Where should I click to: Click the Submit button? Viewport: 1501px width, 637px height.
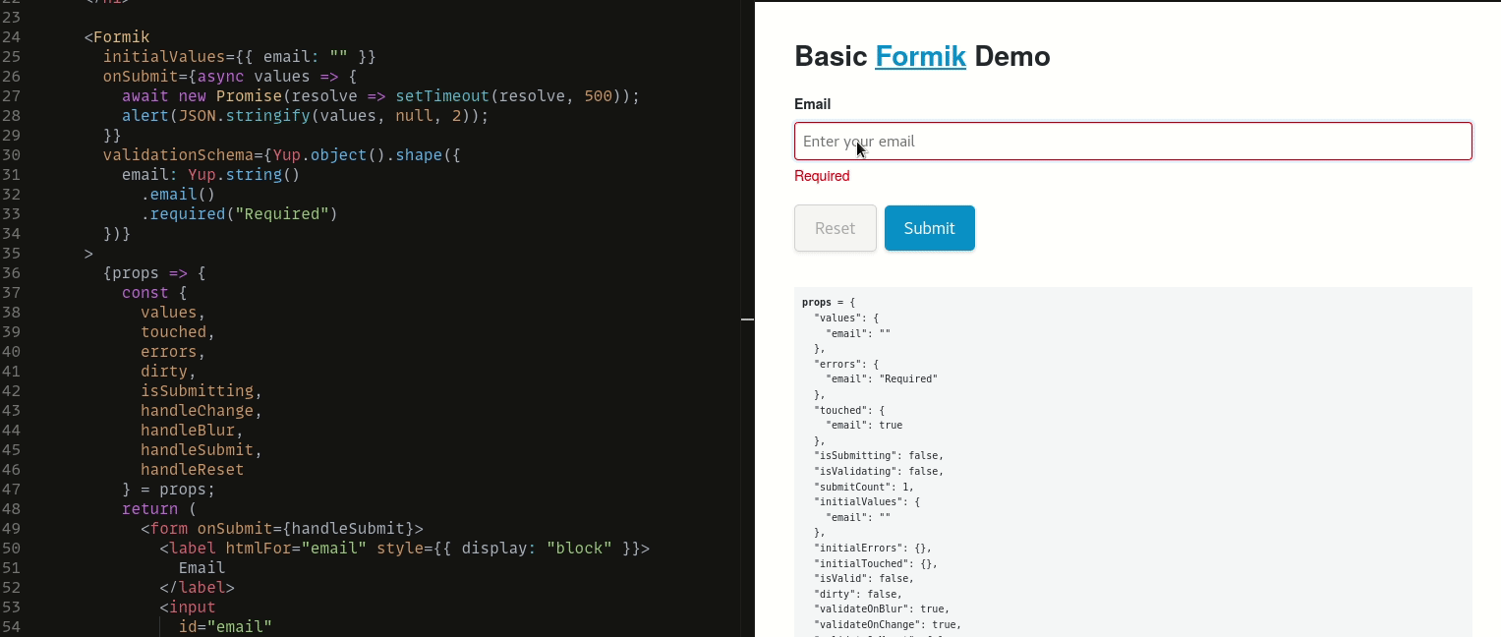929,228
